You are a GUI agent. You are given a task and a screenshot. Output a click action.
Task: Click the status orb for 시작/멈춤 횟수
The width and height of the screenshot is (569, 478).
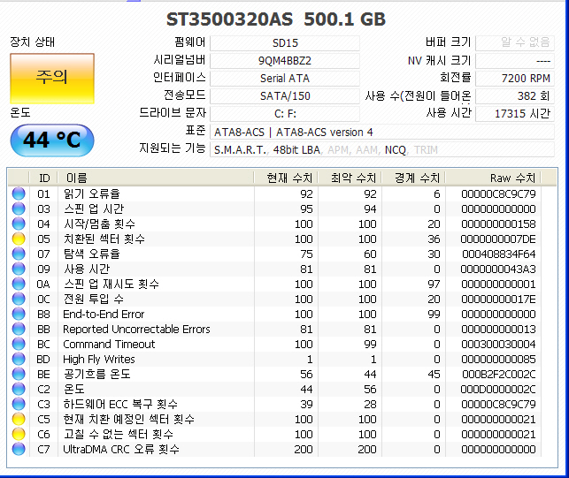19,224
